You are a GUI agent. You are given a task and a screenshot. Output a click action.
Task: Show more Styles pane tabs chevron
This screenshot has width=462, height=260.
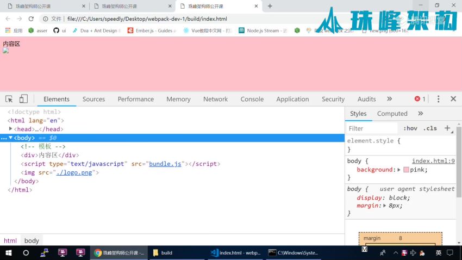click(x=421, y=114)
